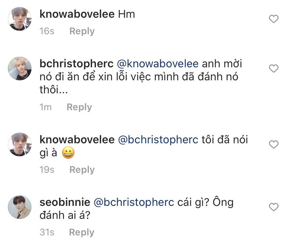Open @bchristopherc mention in the emoji comment

[x=158, y=140]
